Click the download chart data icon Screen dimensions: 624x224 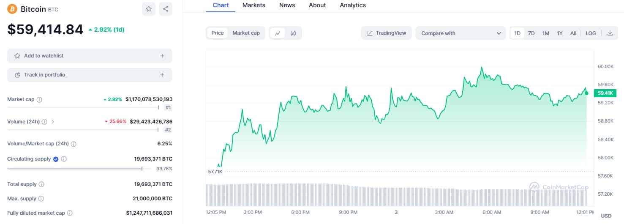point(610,33)
